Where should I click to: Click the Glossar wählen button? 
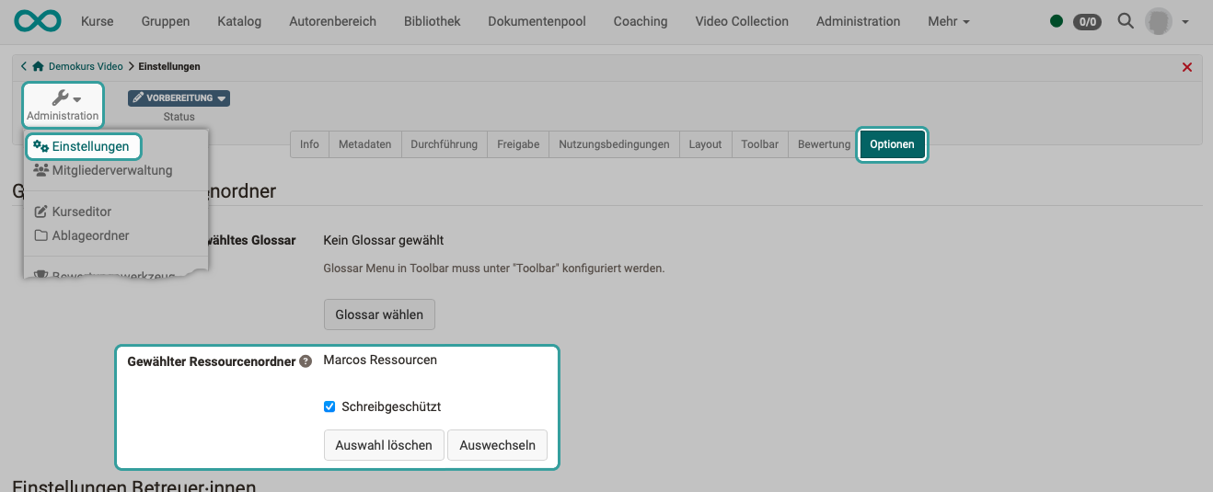[379, 315]
